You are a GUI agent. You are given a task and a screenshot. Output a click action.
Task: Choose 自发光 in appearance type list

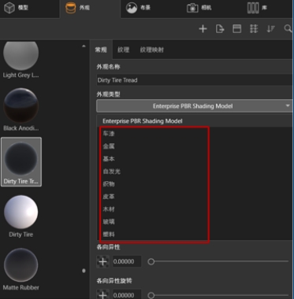[111, 172]
